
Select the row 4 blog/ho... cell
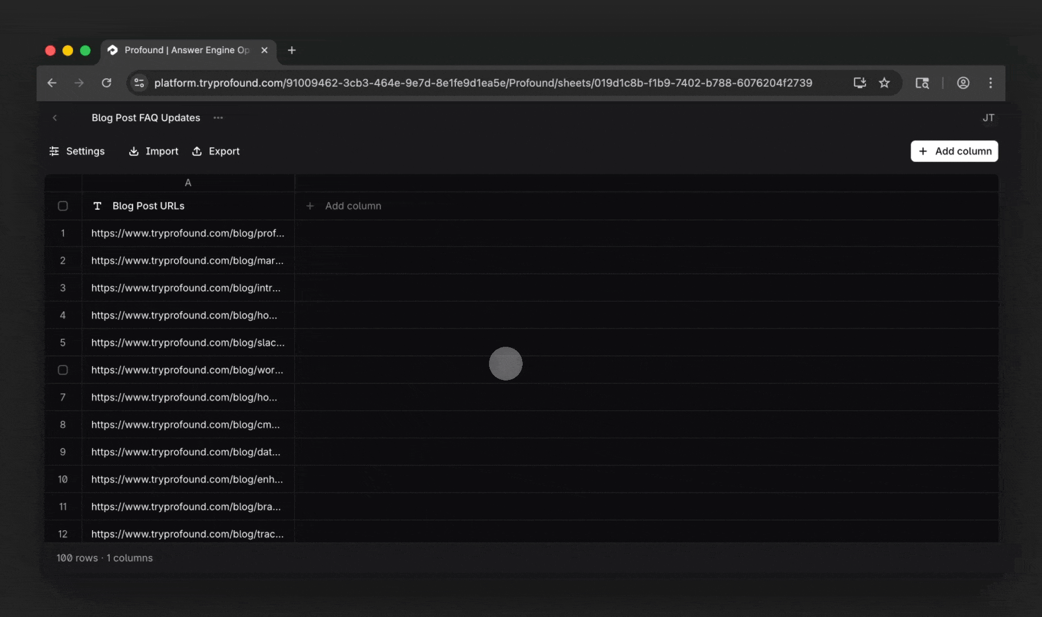pyautogui.click(x=188, y=315)
